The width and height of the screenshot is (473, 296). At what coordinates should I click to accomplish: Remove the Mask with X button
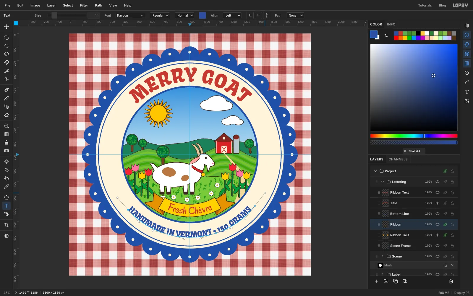452,265
